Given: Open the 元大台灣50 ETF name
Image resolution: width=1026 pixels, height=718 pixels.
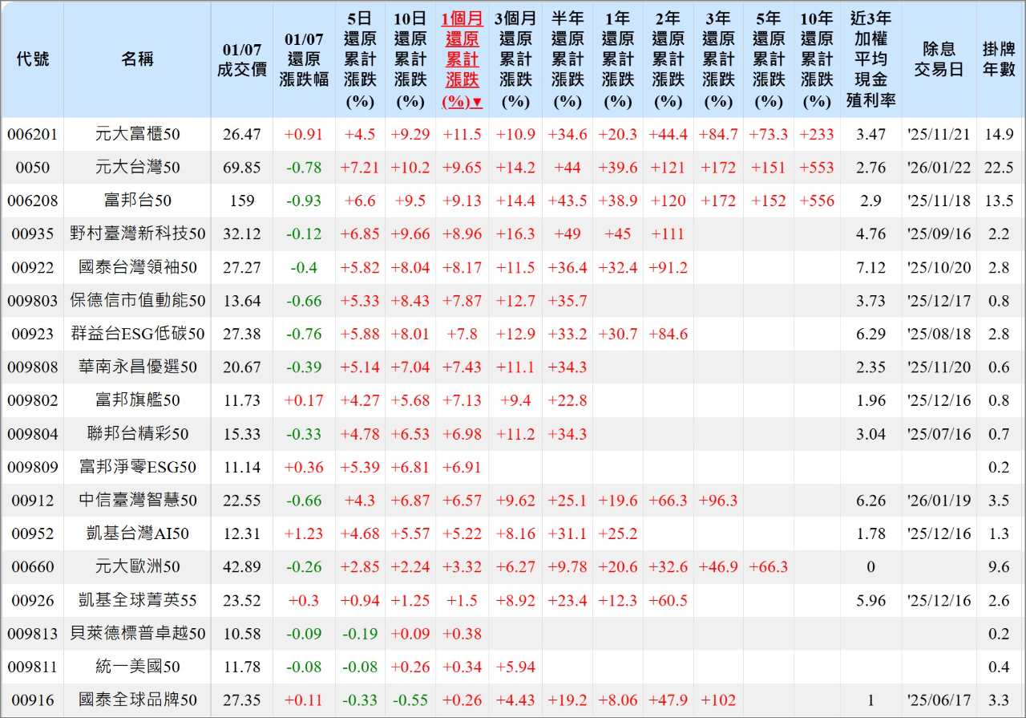Looking at the screenshot, I should (138, 168).
